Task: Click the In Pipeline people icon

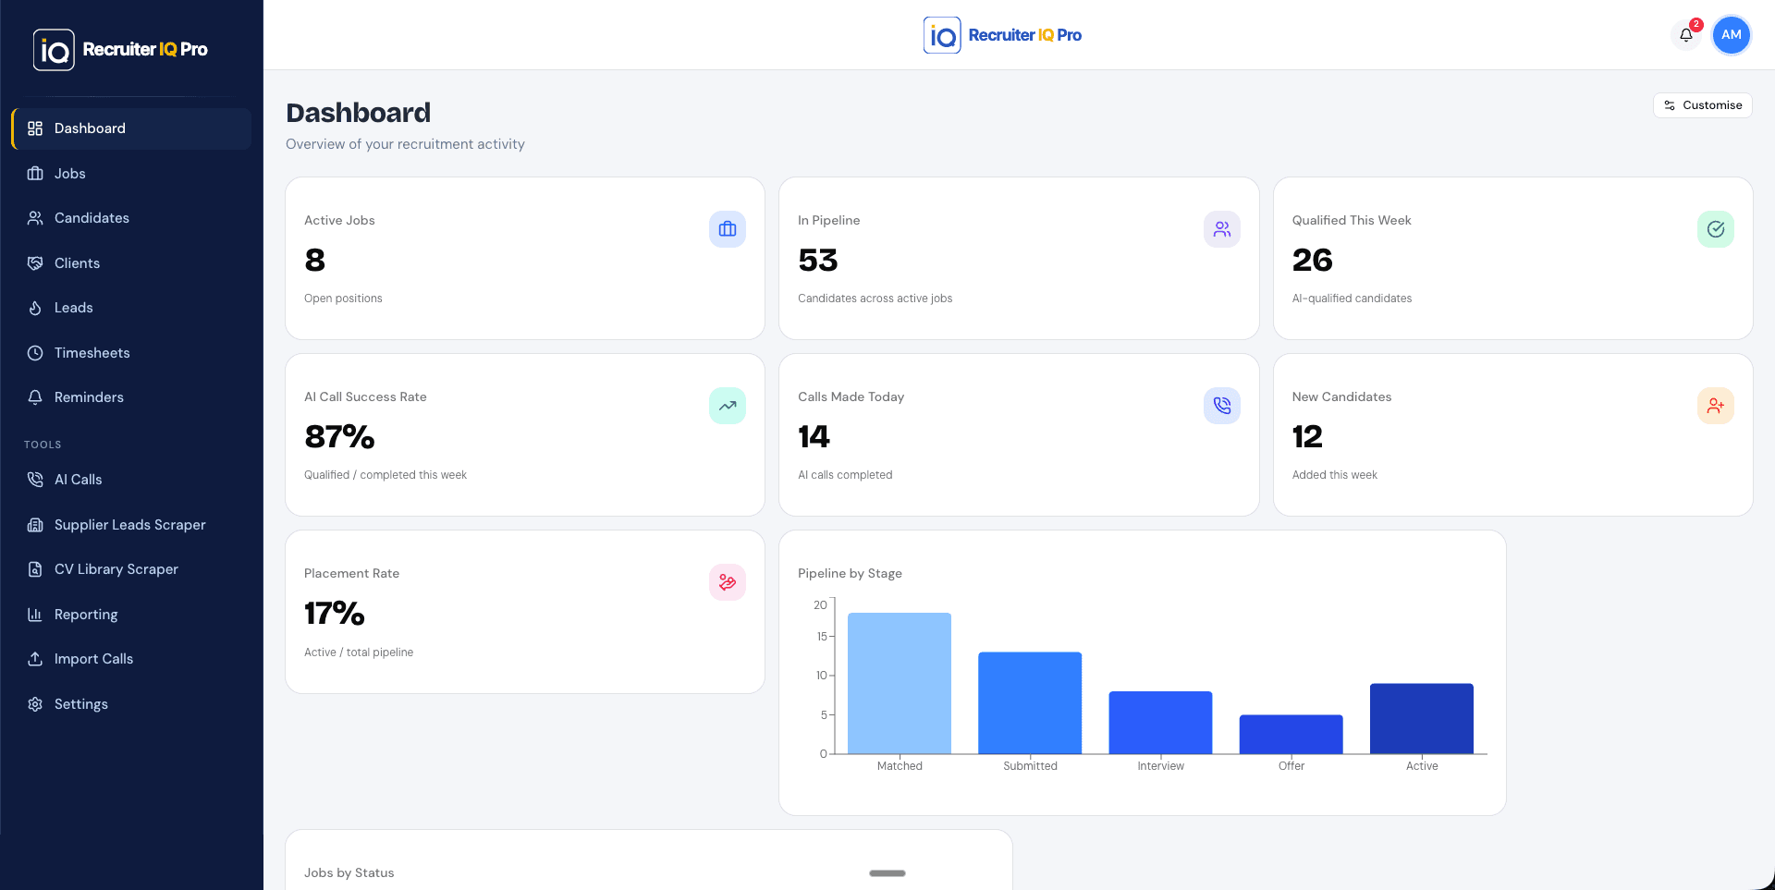Action: [1221, 229]
